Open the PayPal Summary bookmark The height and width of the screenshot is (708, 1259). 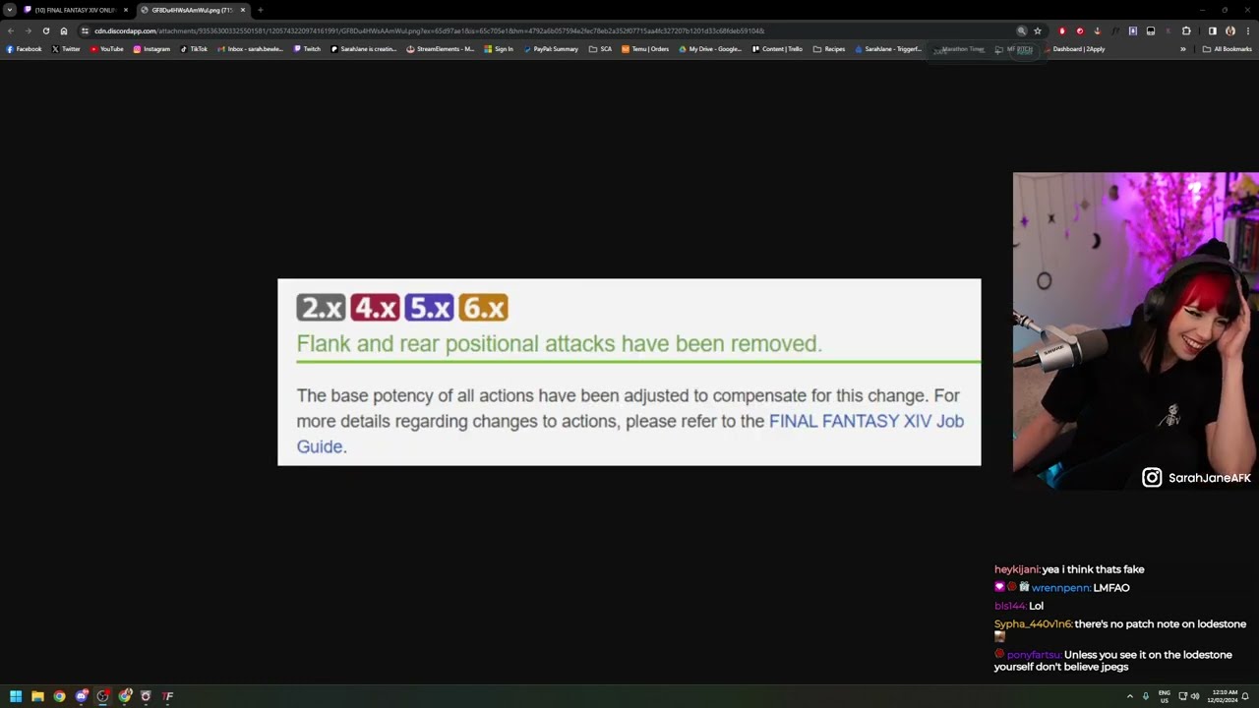551,49
